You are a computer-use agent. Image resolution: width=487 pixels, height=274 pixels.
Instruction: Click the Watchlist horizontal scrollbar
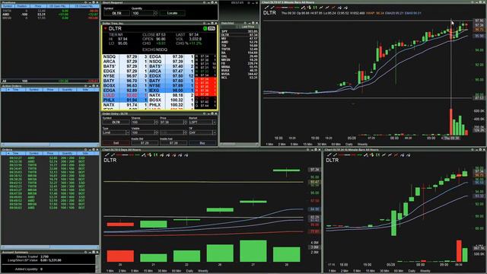click(x=238, y=144)
